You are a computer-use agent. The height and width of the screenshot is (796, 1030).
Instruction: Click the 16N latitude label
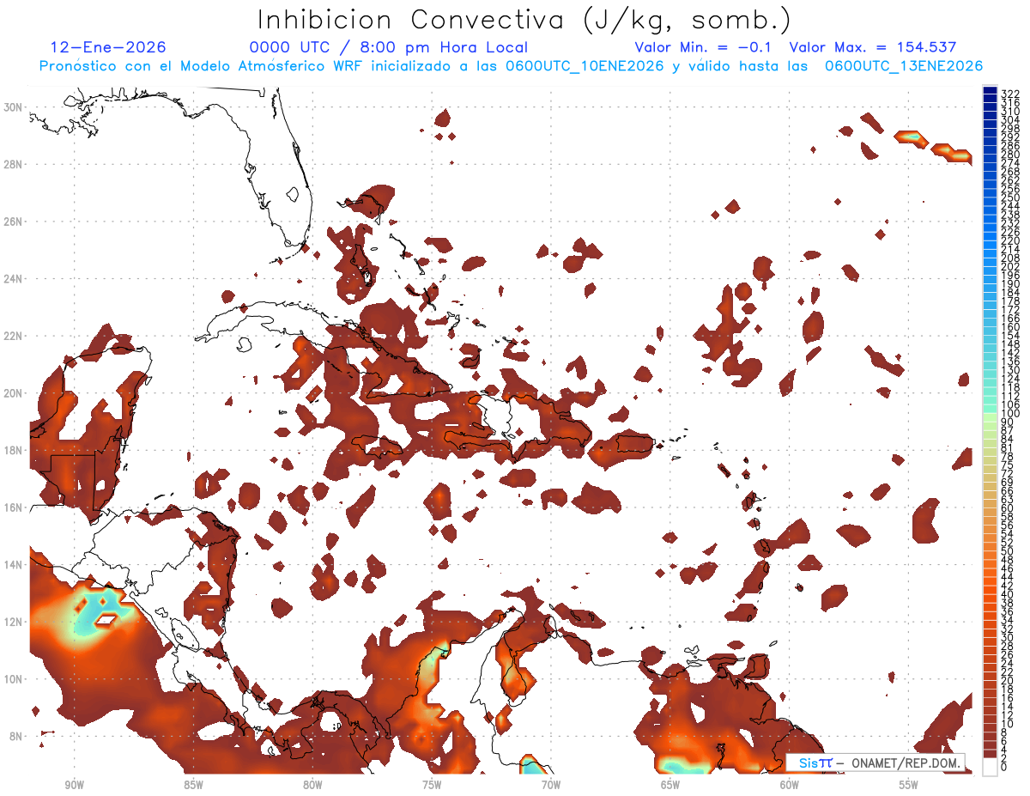14,507
